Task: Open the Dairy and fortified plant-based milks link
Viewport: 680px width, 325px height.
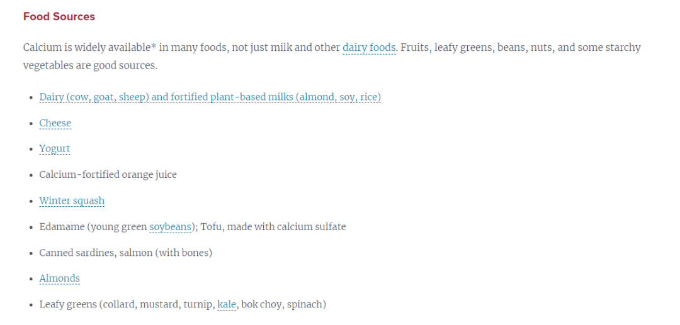Action: pos(210,97)
